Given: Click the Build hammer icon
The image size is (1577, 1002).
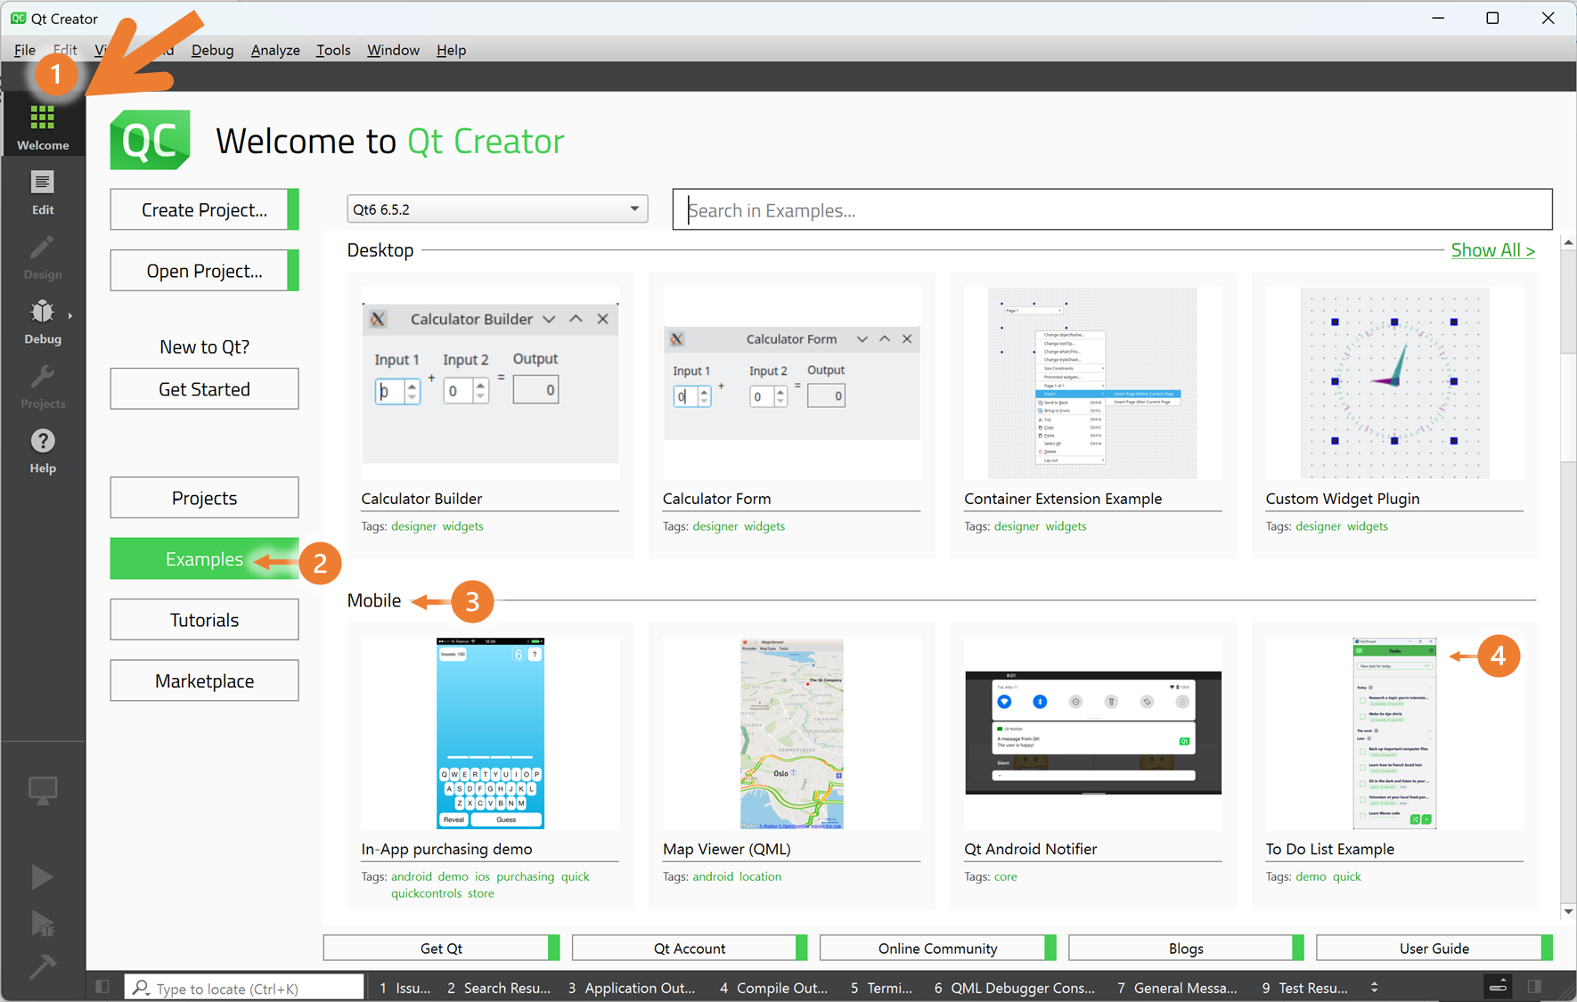Looking at the screenshot, I should click(43, 966).
